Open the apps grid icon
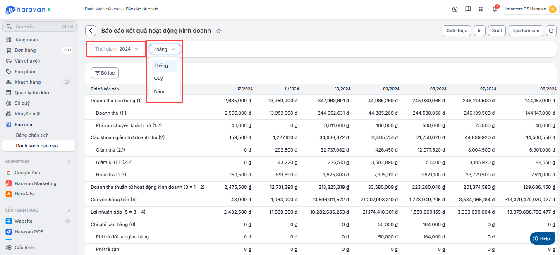 pyautogui.click(x=481, y=9)
